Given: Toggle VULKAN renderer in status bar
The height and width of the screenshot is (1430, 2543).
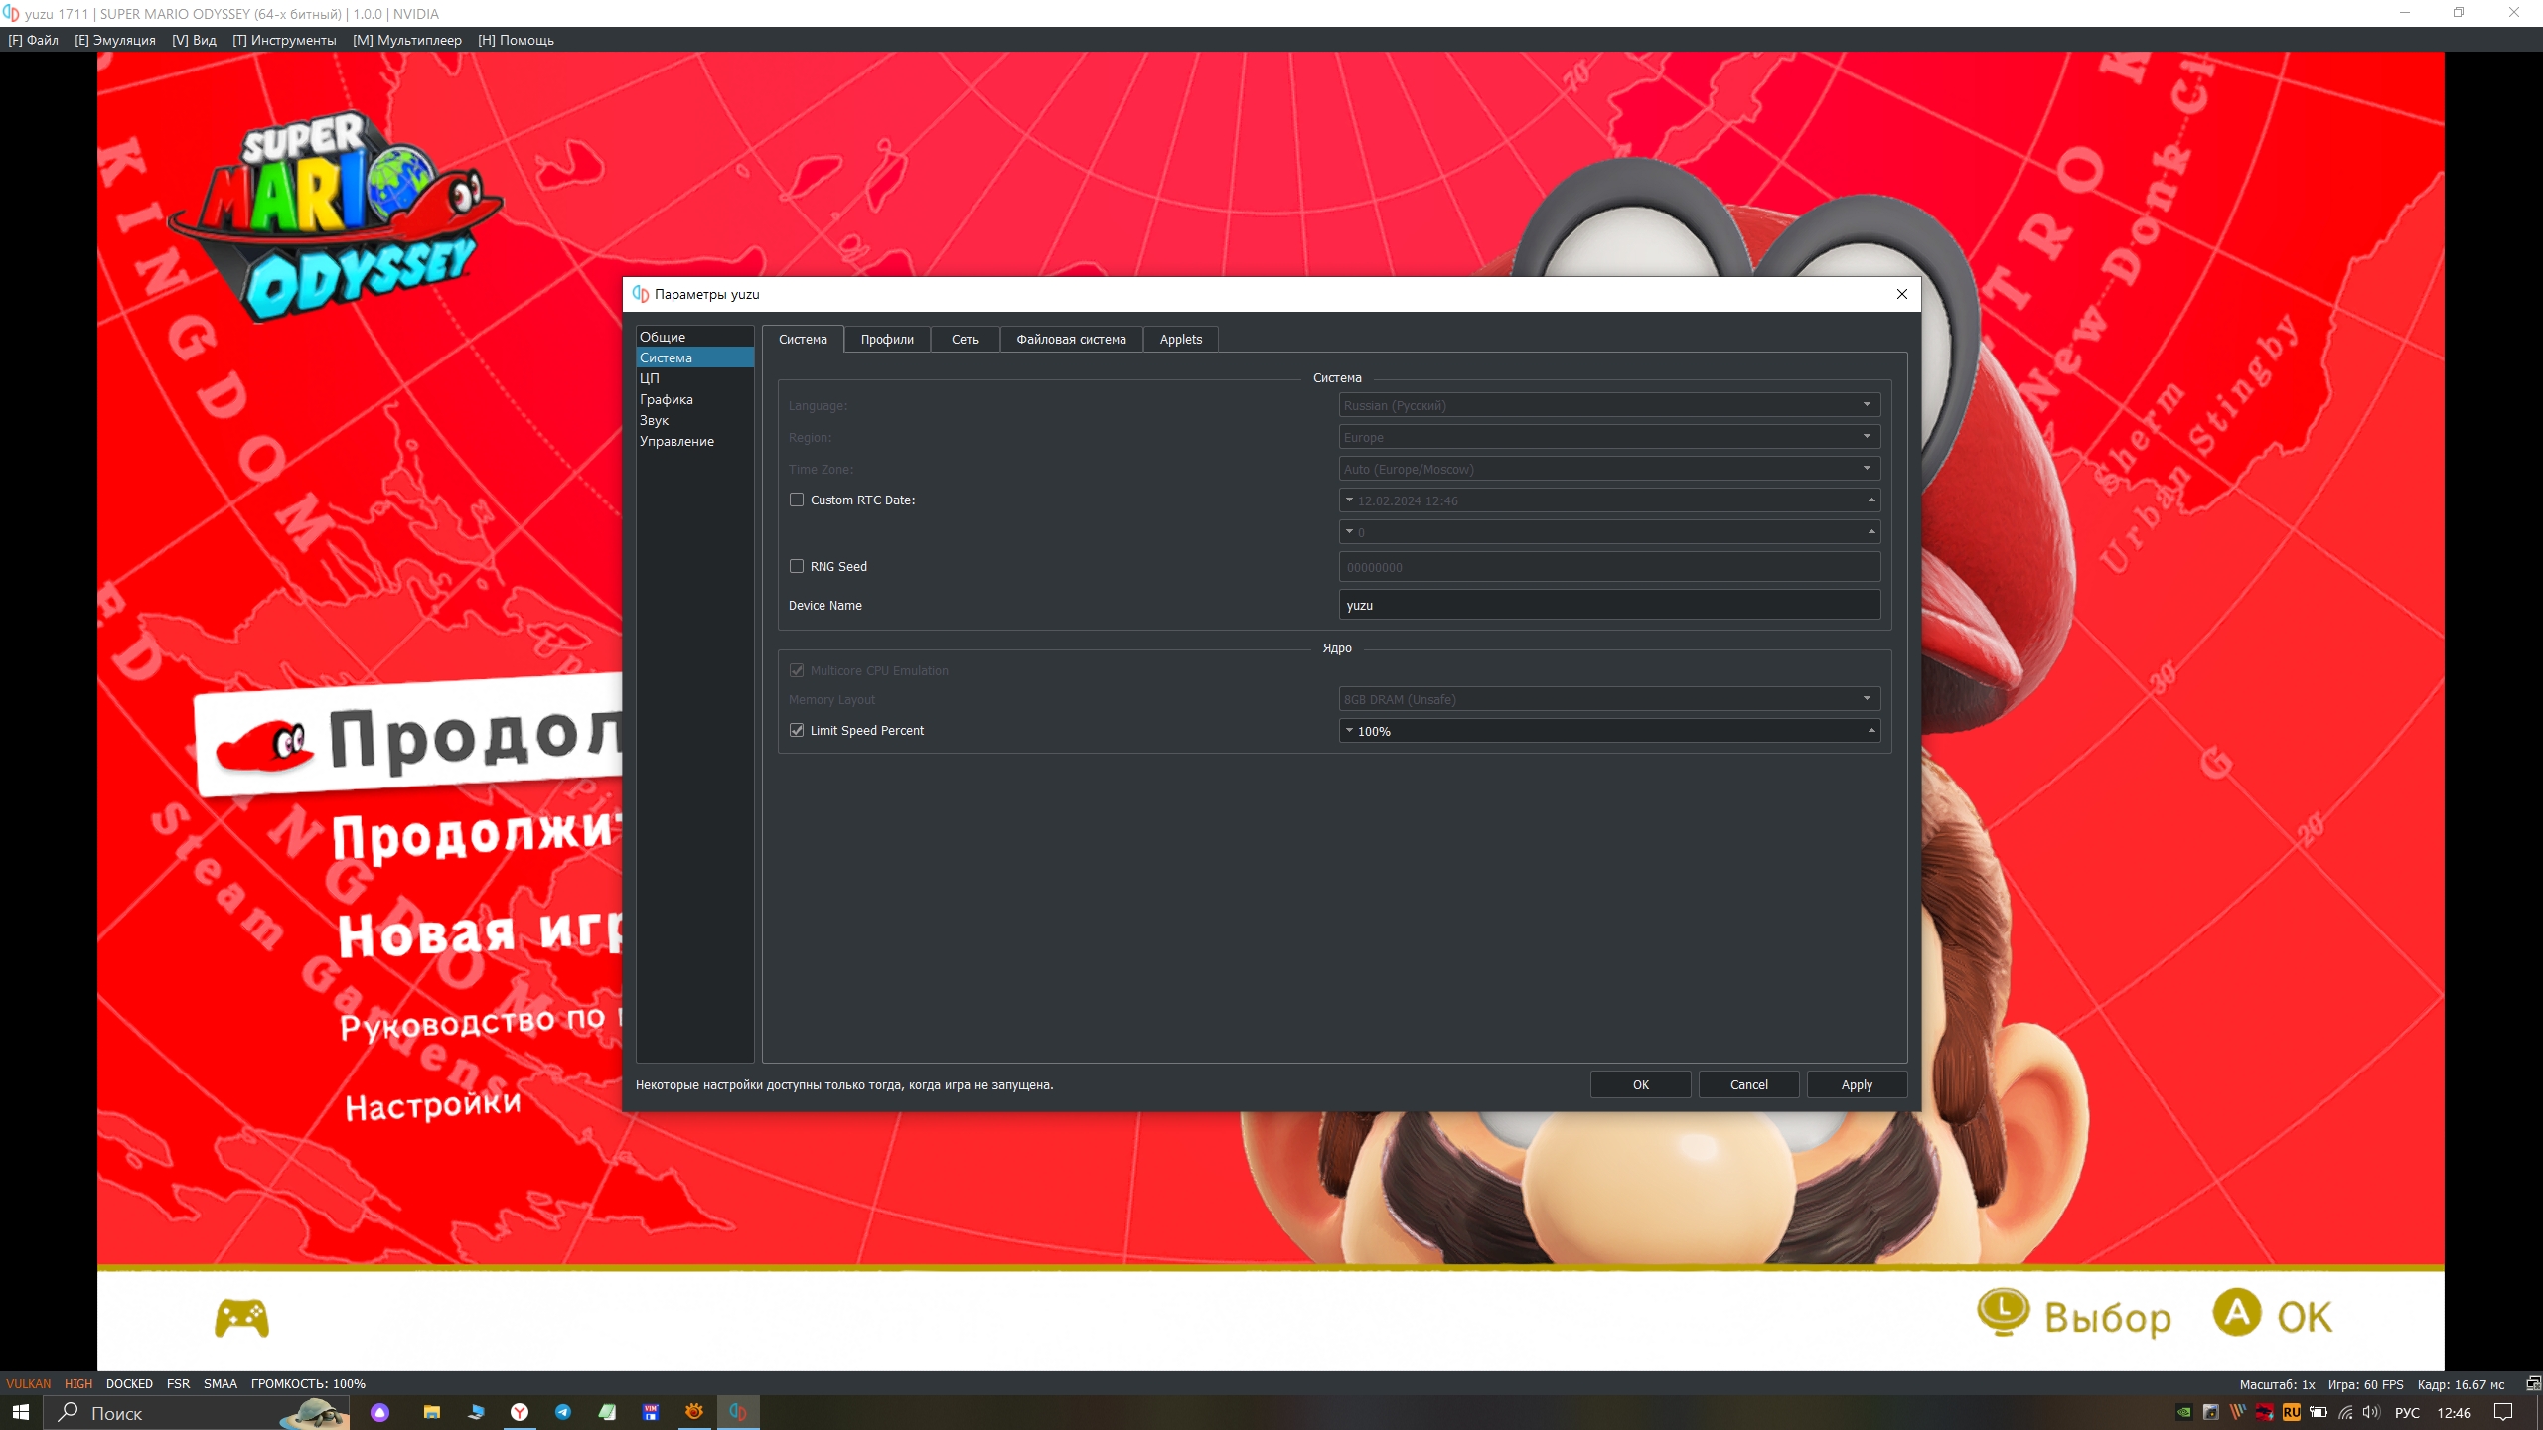Looking at the screenshot, I should click(28, 1383).
